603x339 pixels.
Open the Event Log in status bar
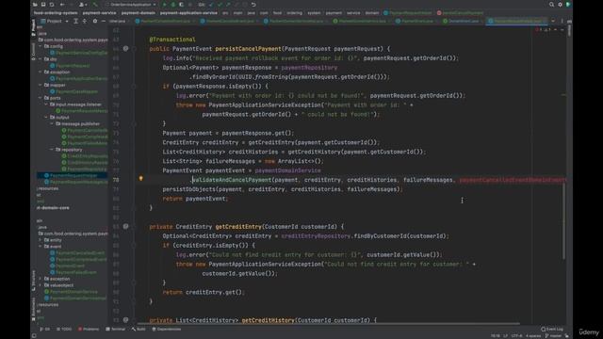(x=552, y=329)
